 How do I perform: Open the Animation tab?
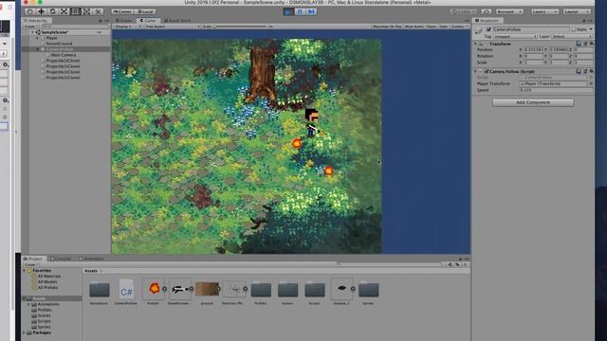pyautogui.click(x=91, y=259)
